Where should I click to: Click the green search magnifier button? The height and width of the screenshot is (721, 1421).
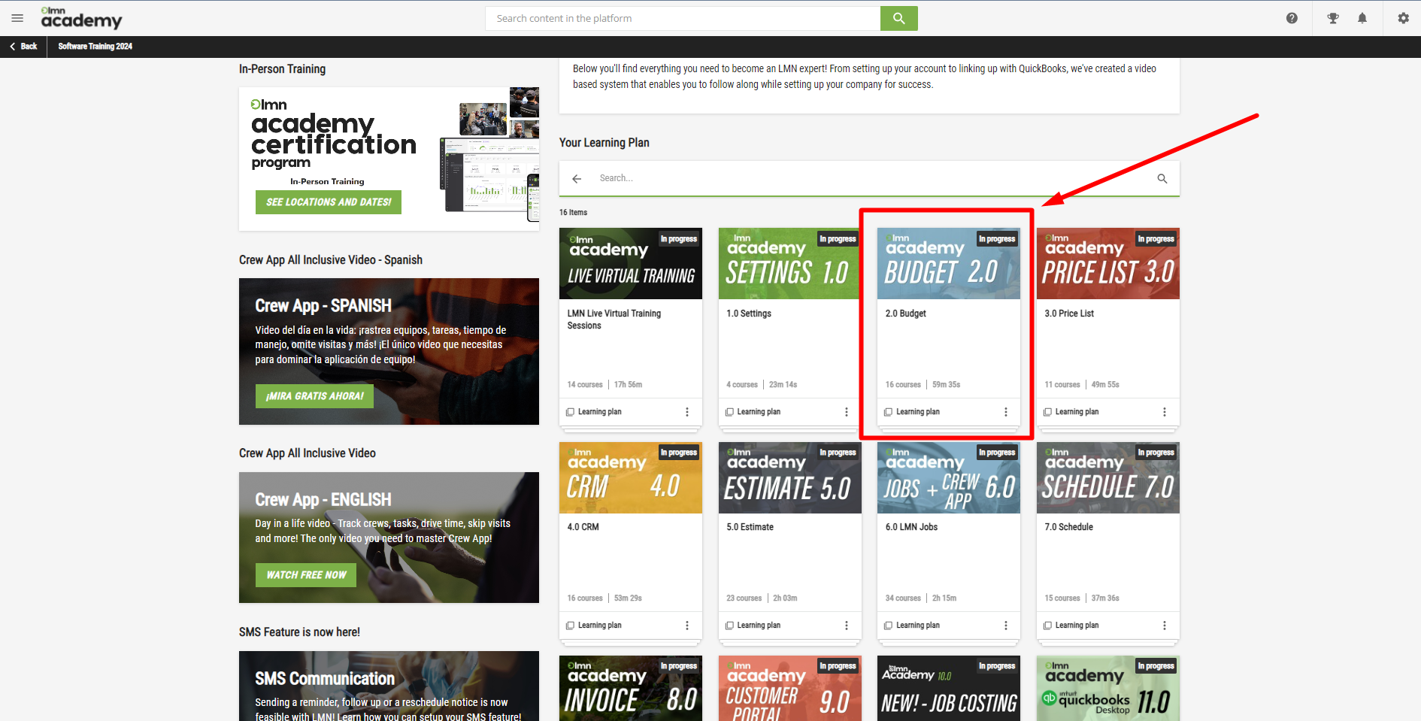point(898,18)
